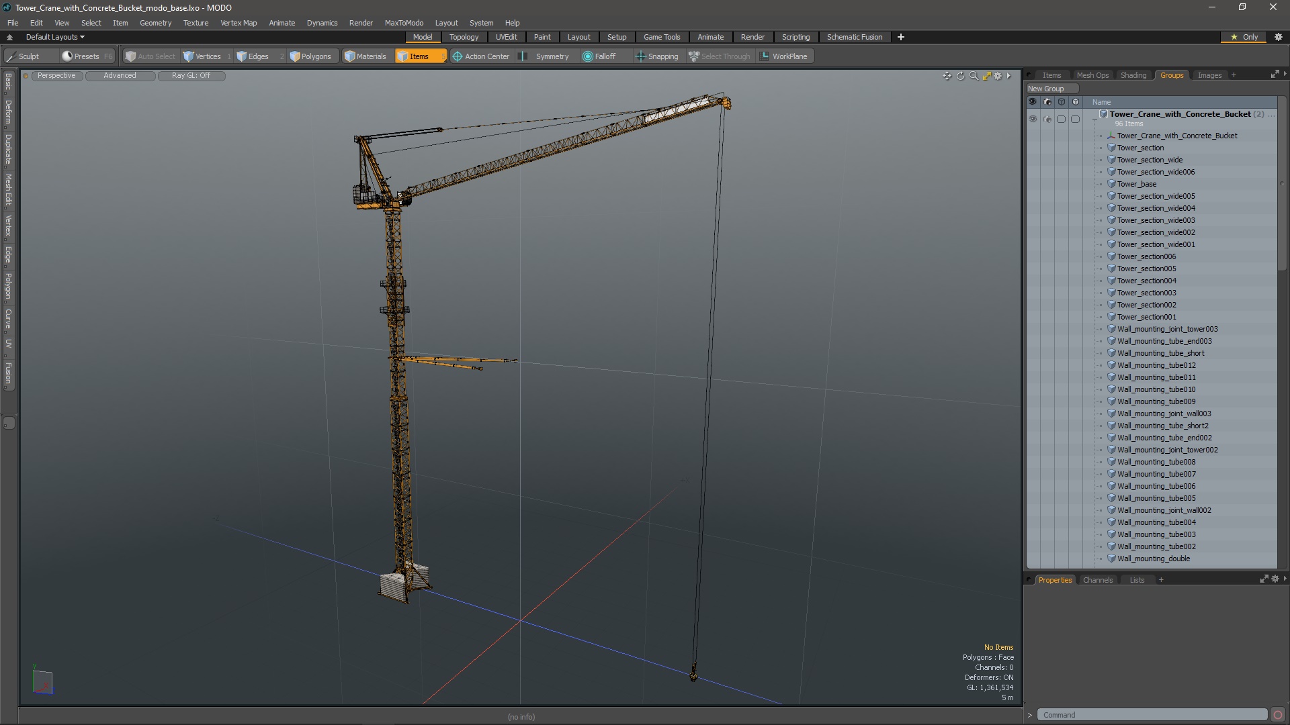
Task: Open the Texture menu
Action: [196, 23]
